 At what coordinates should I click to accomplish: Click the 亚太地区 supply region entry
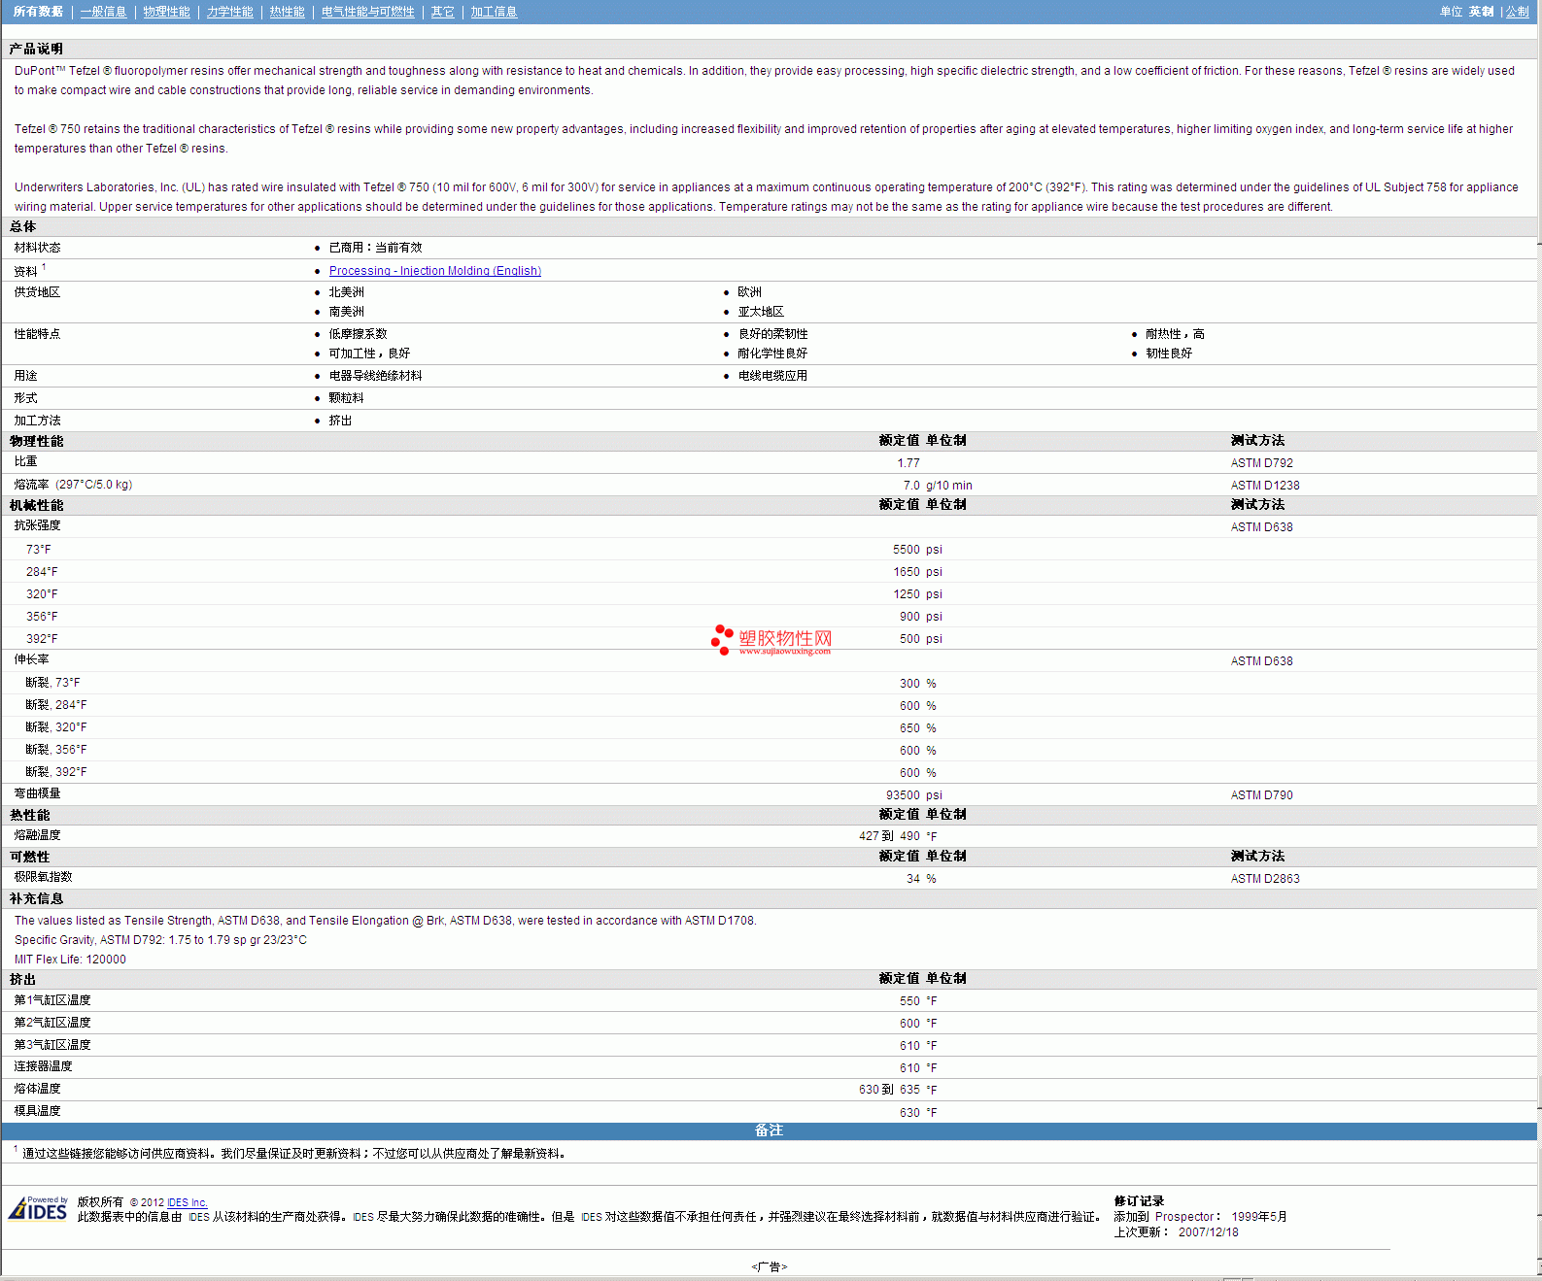click(x=761, y=312)
